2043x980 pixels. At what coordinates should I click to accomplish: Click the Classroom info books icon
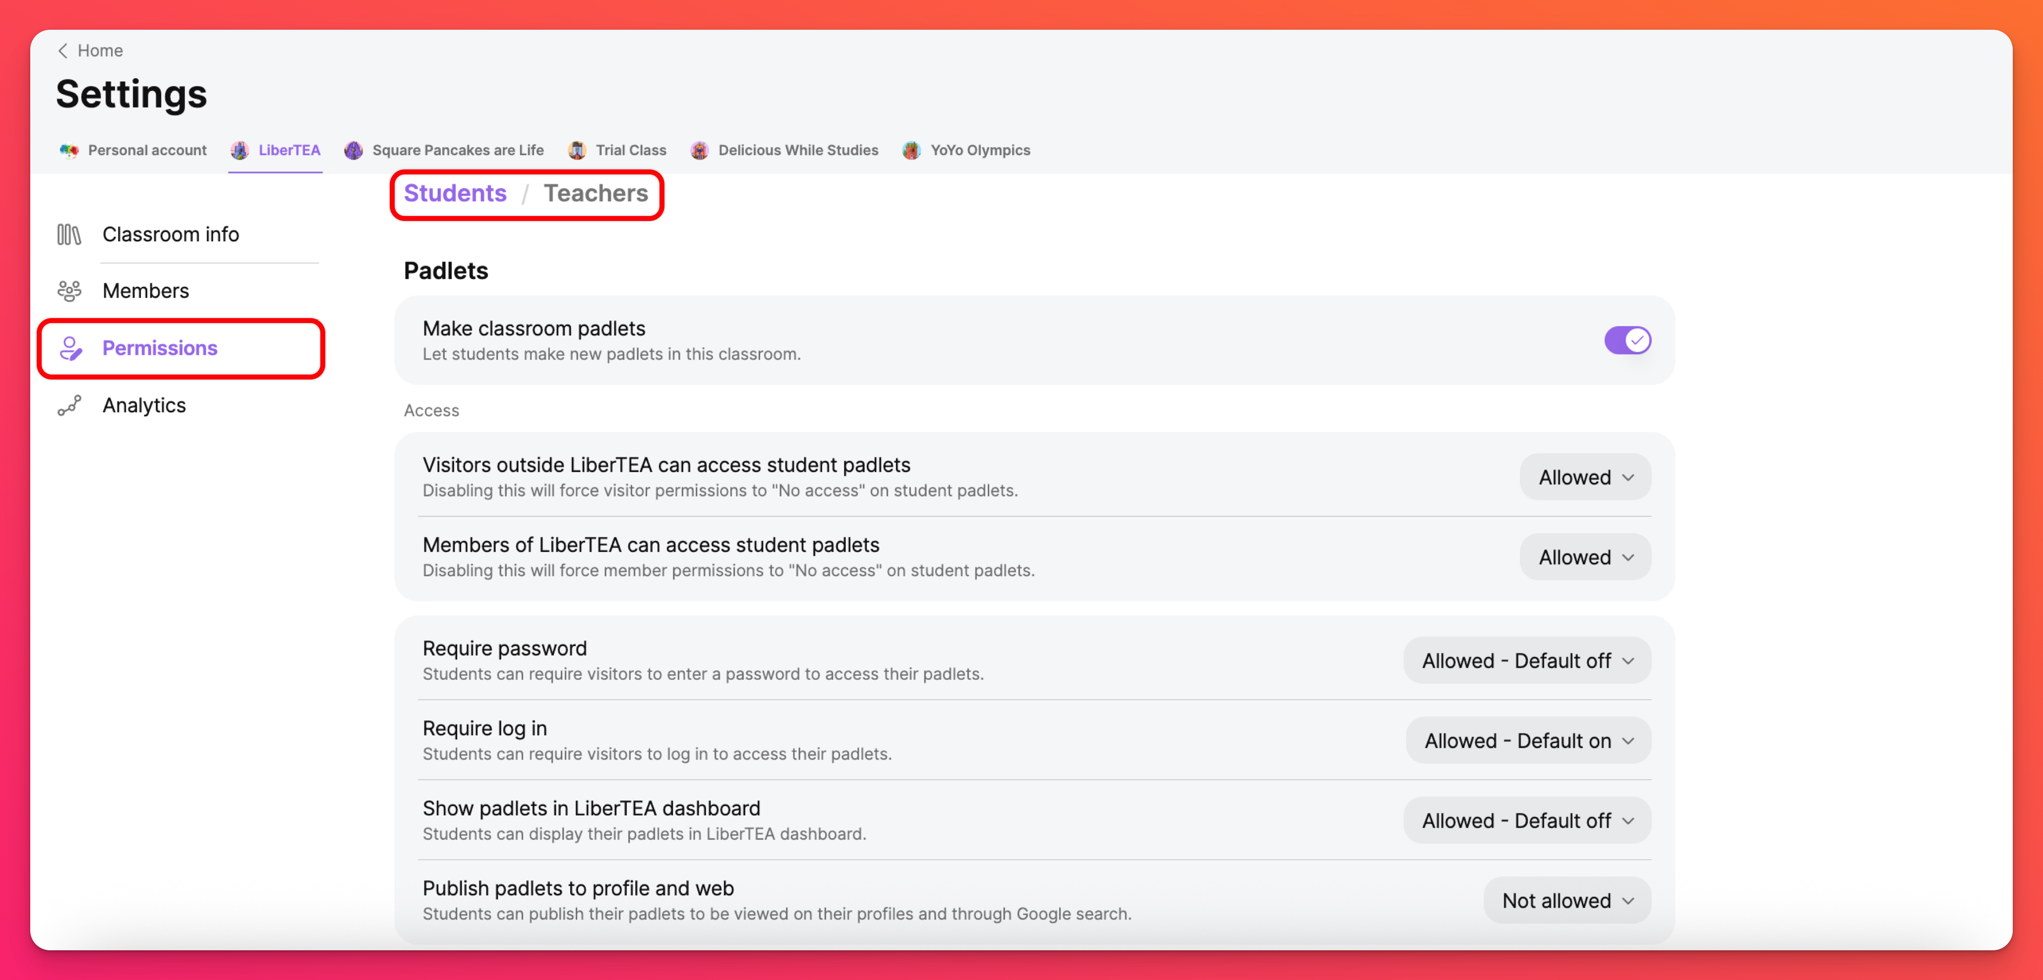point(69,234)
